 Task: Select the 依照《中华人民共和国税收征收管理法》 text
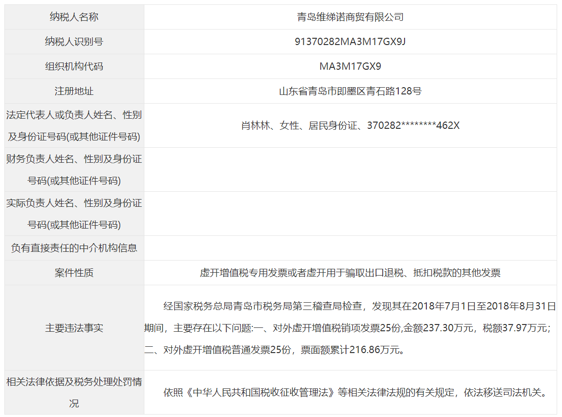click(355, 392)
